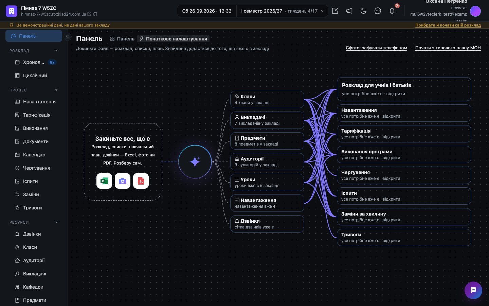
Task: Select the Викладачі card with 7 викладачів
Action: coord(267,120)
